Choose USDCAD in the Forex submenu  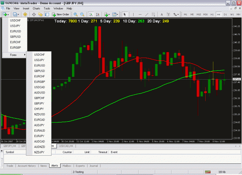pyautogui.click(x=39, y=87)
